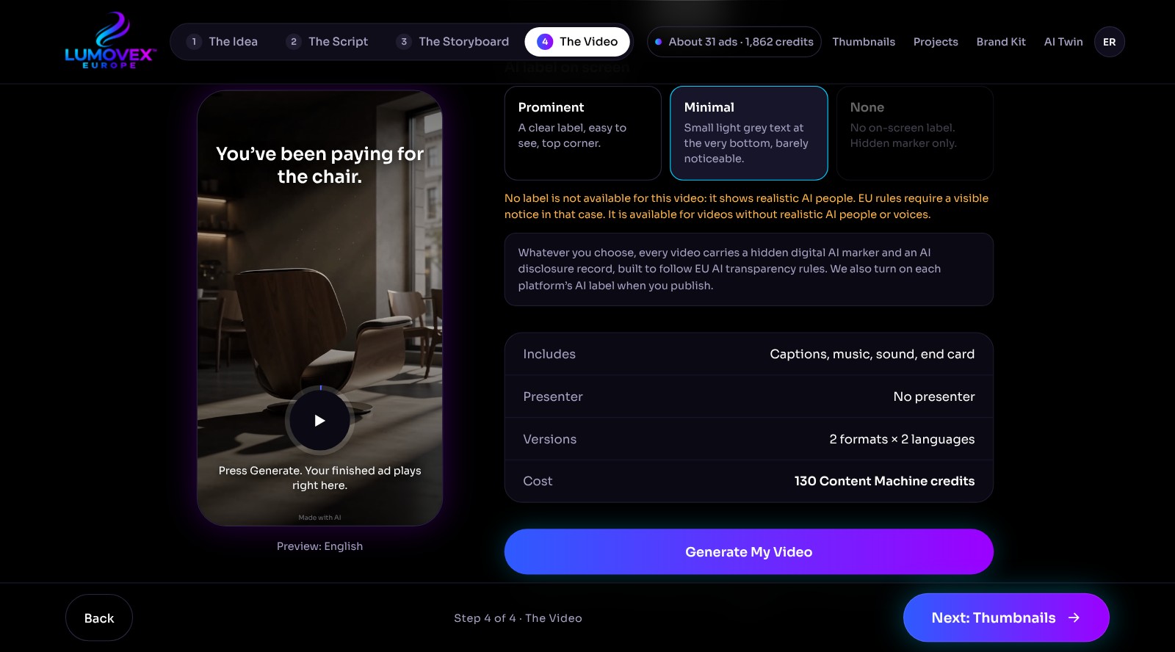The image size is (1175, 652).
Task: Open the ER account avatar
Action: point(1109,42)
